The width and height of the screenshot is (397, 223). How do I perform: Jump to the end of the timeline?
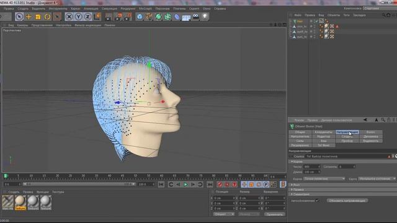(210, 185)
